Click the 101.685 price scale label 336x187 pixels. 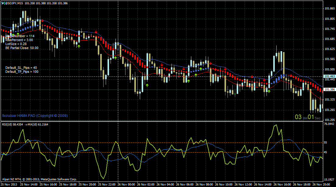[x=330, y=39]
